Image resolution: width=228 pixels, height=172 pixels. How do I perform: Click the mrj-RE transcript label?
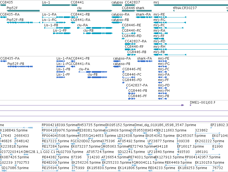159,14
